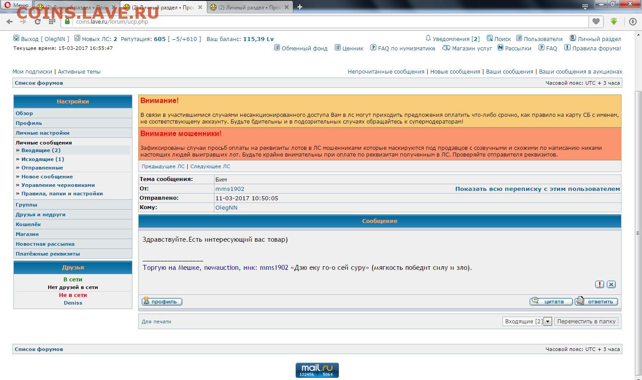Click the heart bookmark icon in address bar
The image size is (642, 380).
click(x=596, y=21)
